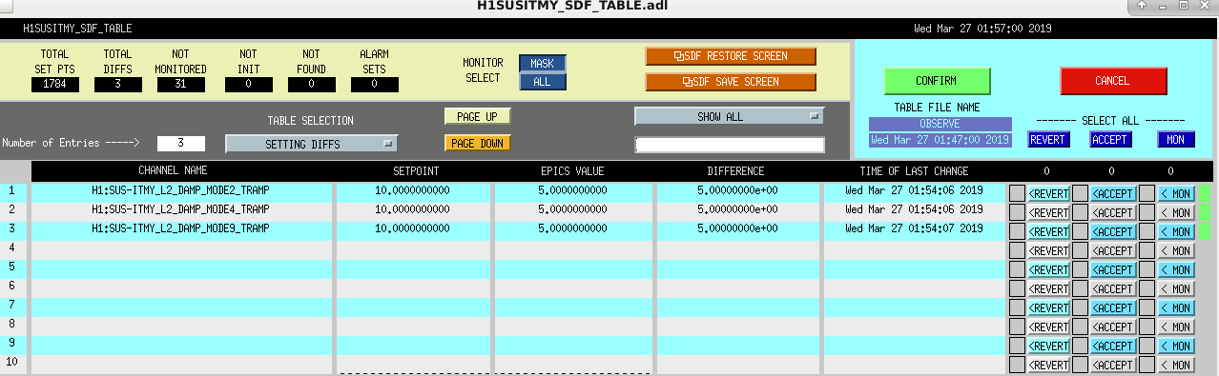Screen dimensions: 1219x376
Task: Tick the monitor checkbox for row 1
Action: click(x=1147, y=193)
